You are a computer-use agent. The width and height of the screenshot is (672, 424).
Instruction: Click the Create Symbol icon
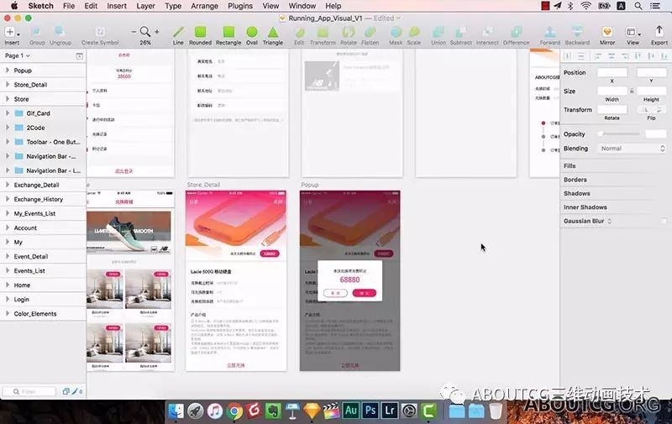(x=100, y=32)
